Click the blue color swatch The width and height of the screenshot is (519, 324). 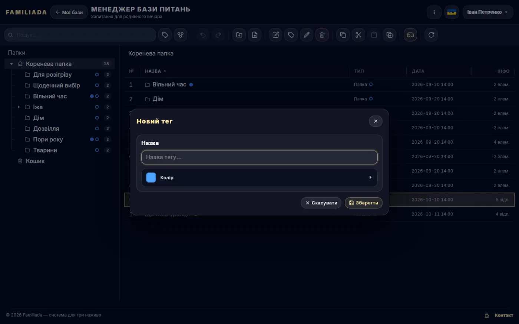coord(151,178)
